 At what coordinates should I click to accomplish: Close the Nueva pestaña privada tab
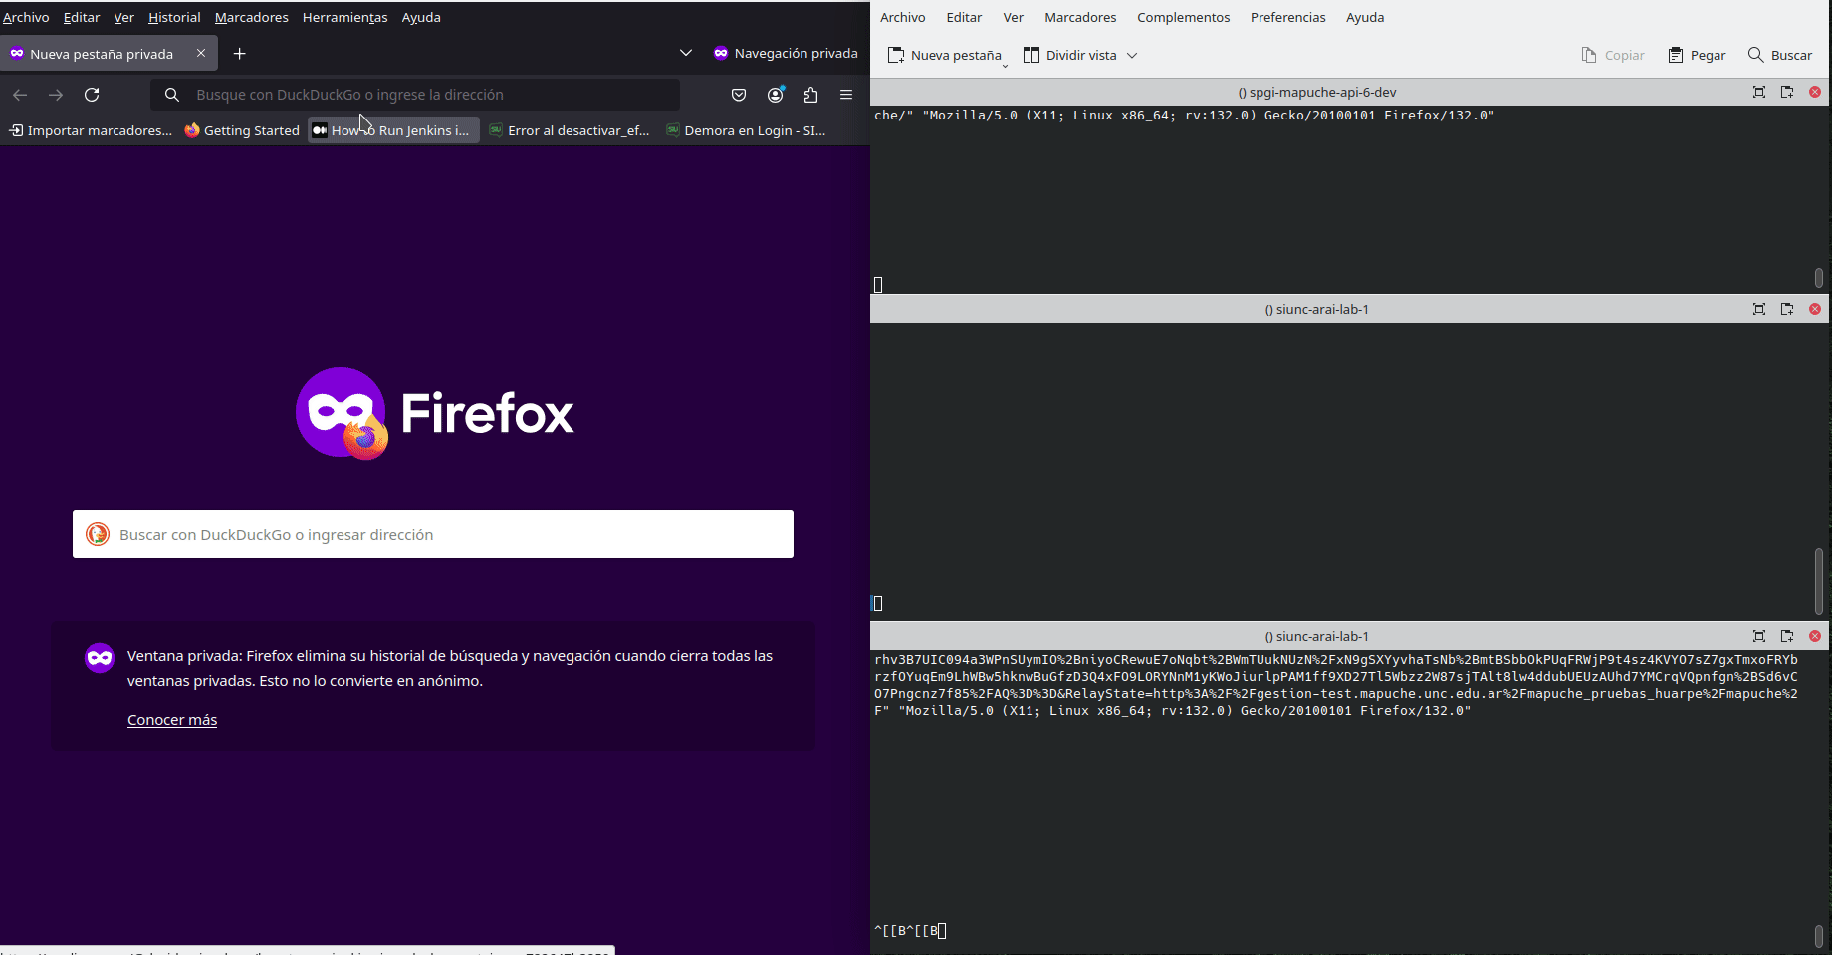201,53
